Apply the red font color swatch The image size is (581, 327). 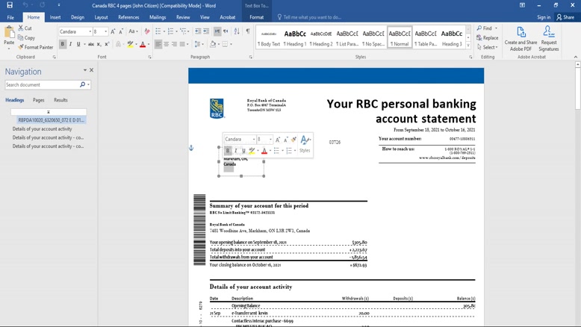point(143,45)
